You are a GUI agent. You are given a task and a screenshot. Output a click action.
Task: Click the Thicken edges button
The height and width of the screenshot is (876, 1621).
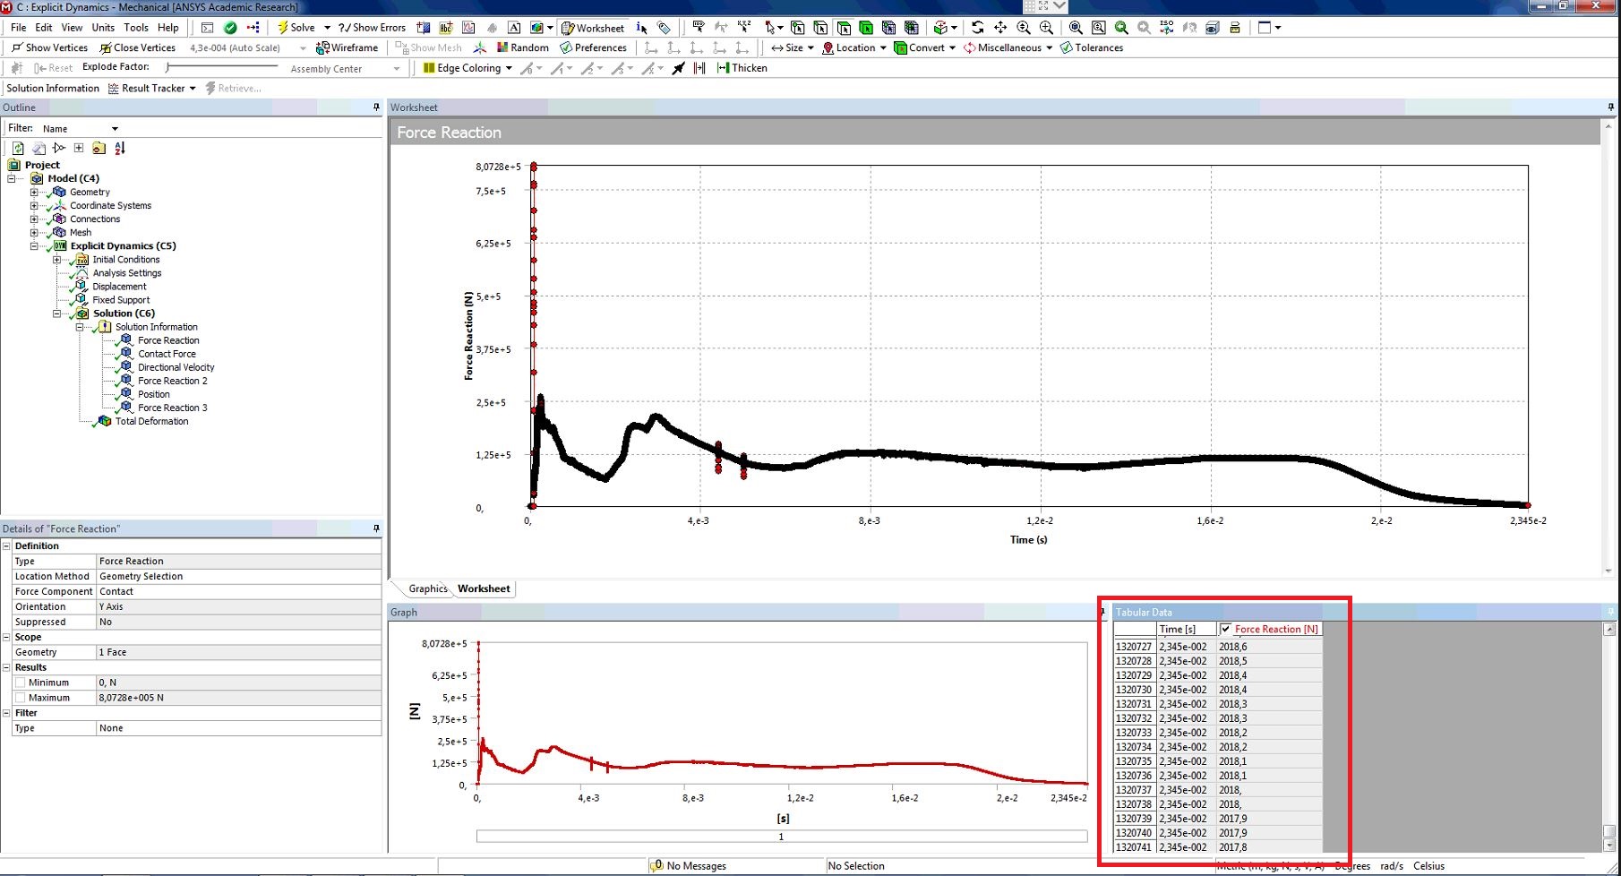point(742,68)
